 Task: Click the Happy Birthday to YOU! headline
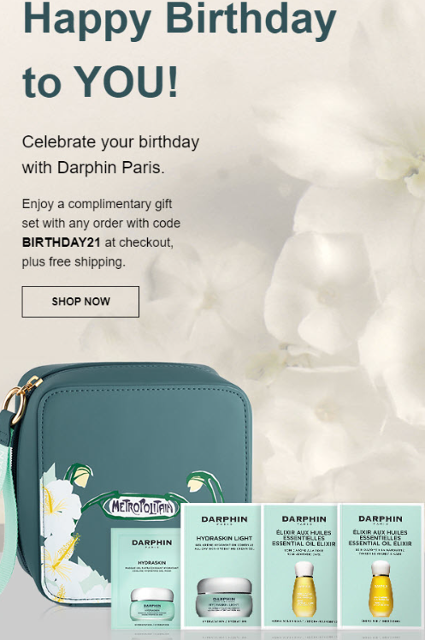[x=180, y=49]
